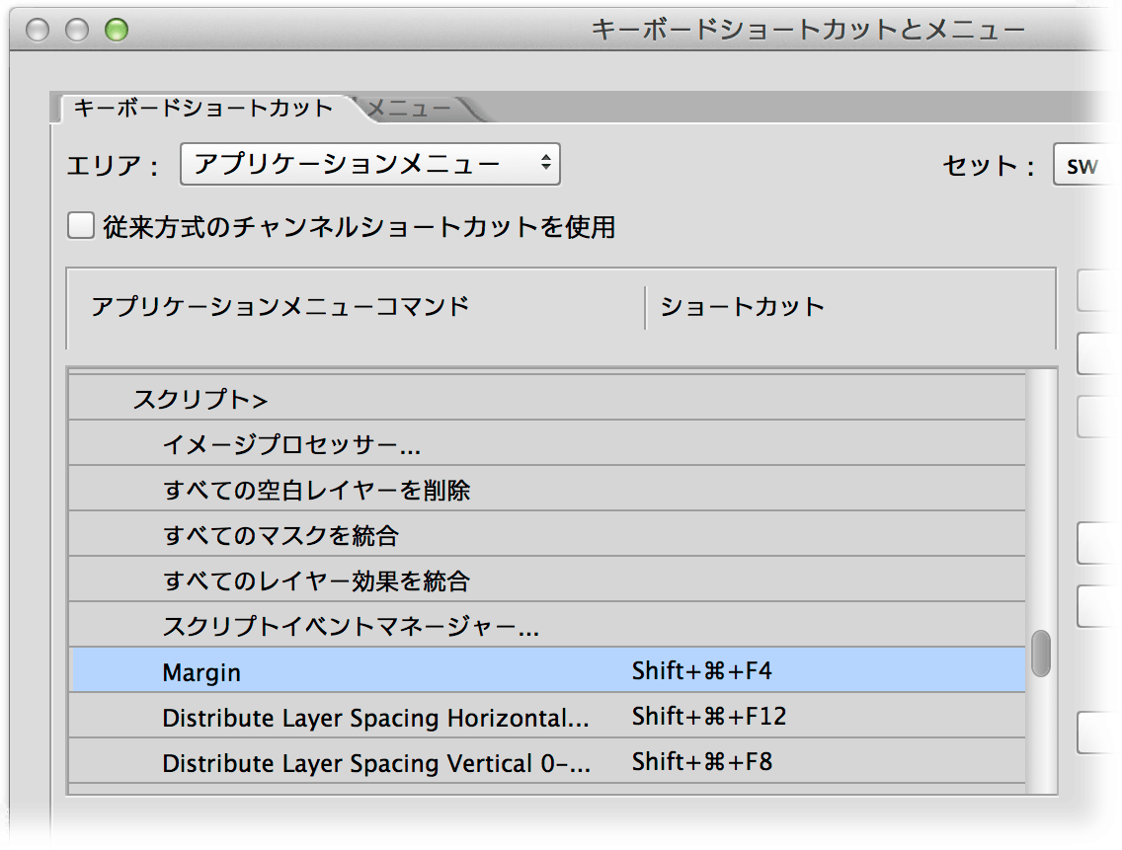Screen dimensions: 1122x850
Task: Enable 従来方式のチャンネルショートカットを使用 checkbox
Action: pyautogui.click(x=81, y=225)
